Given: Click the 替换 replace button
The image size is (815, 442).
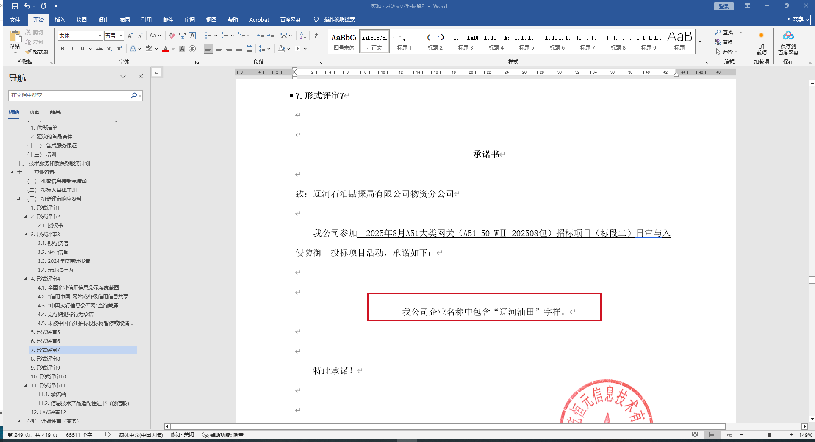Looking at the screenshot, I should point(724,42).
